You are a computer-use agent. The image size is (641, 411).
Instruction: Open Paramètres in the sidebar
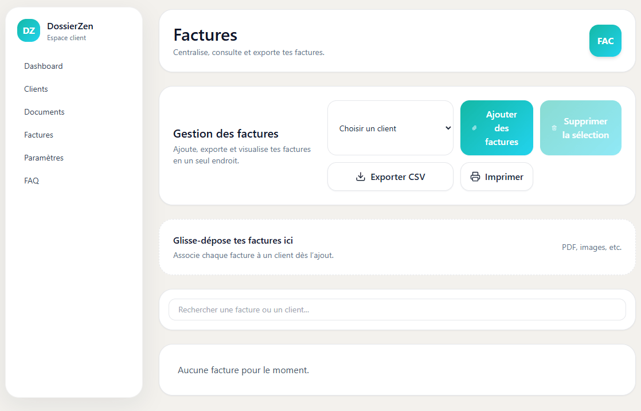point(44,158)
